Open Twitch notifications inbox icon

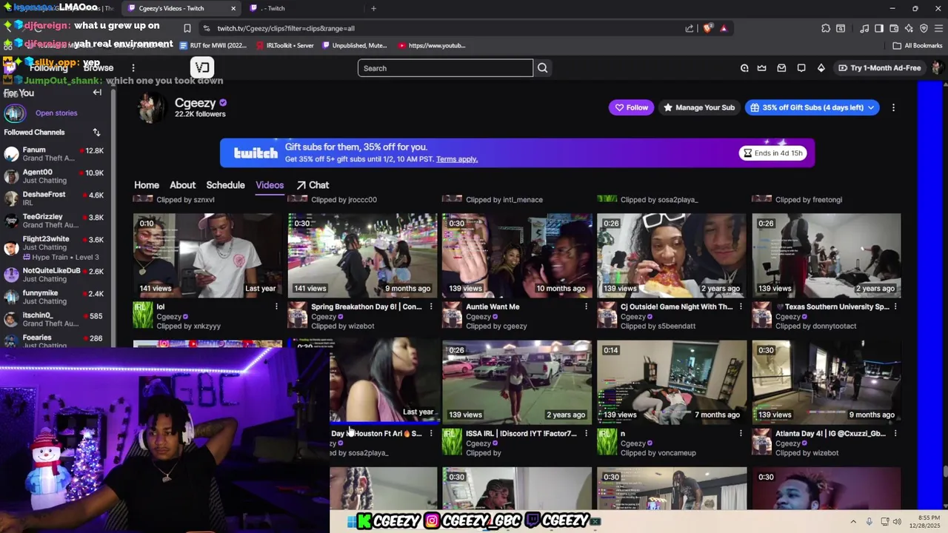tap(781, 68)
